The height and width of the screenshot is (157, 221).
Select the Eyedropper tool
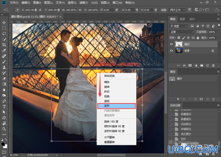pyautogui.click(x=4, y=50)
